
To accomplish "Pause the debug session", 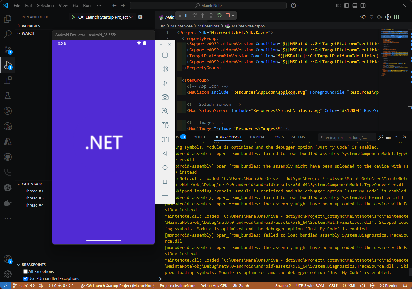I will tap(186, 15).
